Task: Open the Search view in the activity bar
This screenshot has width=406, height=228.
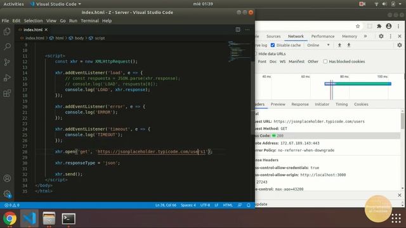Action: pyautogui.click(x=7, y=46)
